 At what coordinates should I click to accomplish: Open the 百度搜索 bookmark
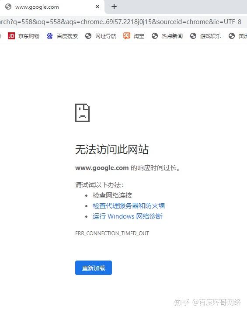tap(62, 36)
